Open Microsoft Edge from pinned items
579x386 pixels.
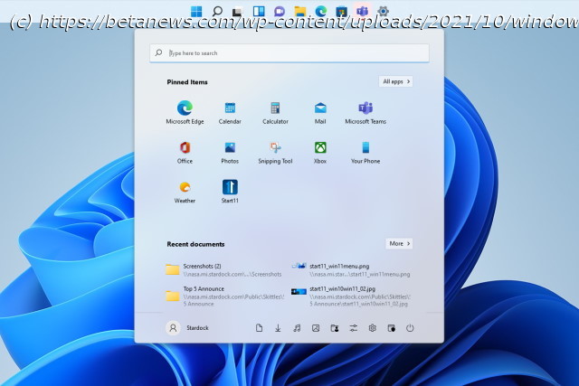click(185, 112)
